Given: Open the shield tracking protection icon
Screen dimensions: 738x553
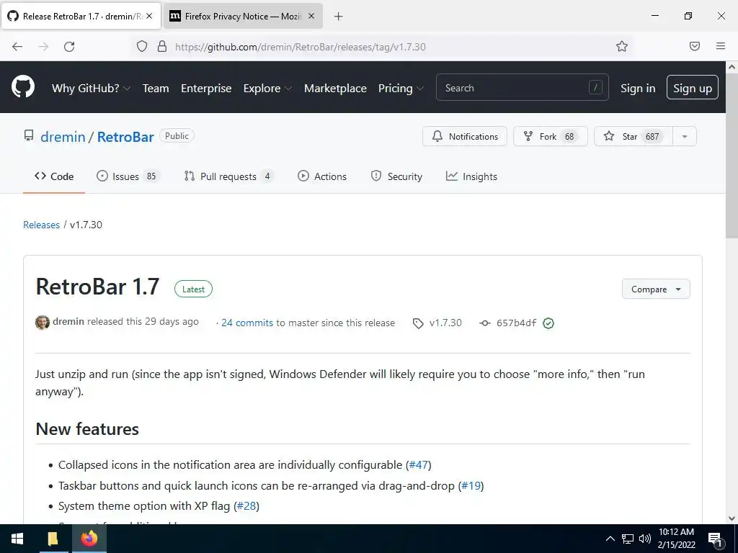Looking at the screenshot, I should pyautogui.click(x=142, y=47).
